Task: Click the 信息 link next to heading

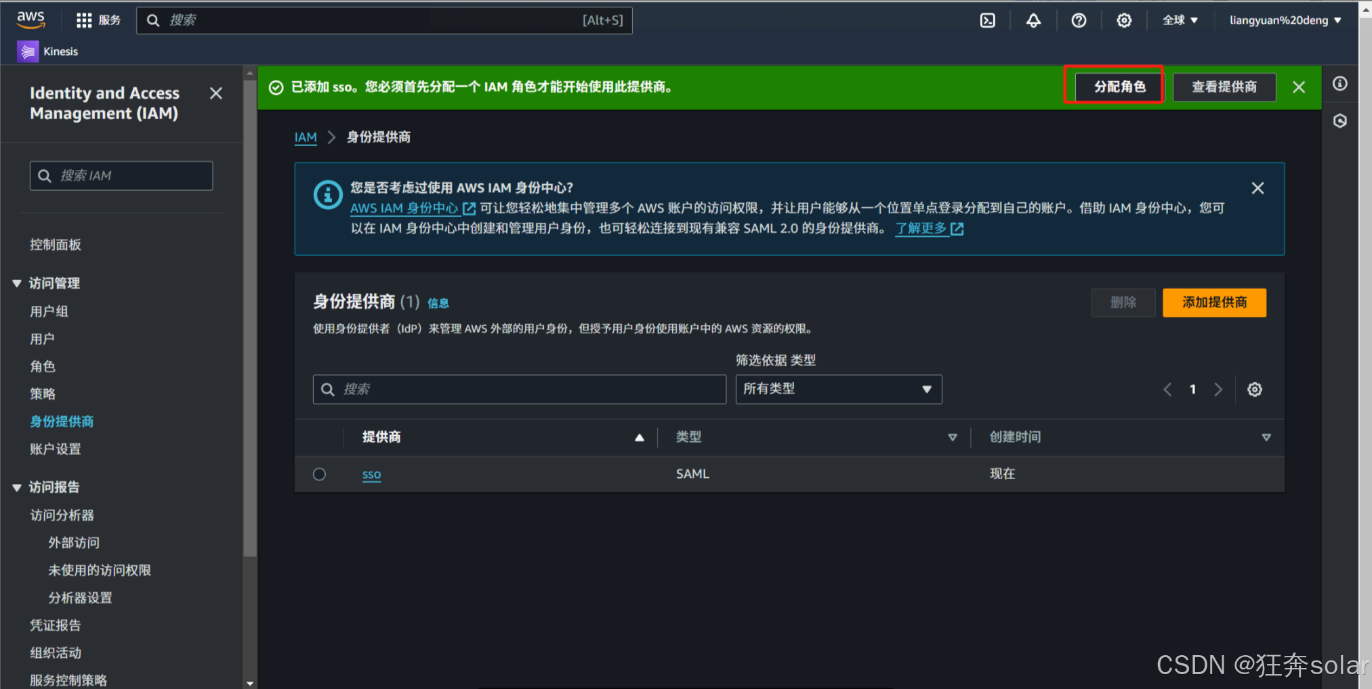Action: point(438,303)
